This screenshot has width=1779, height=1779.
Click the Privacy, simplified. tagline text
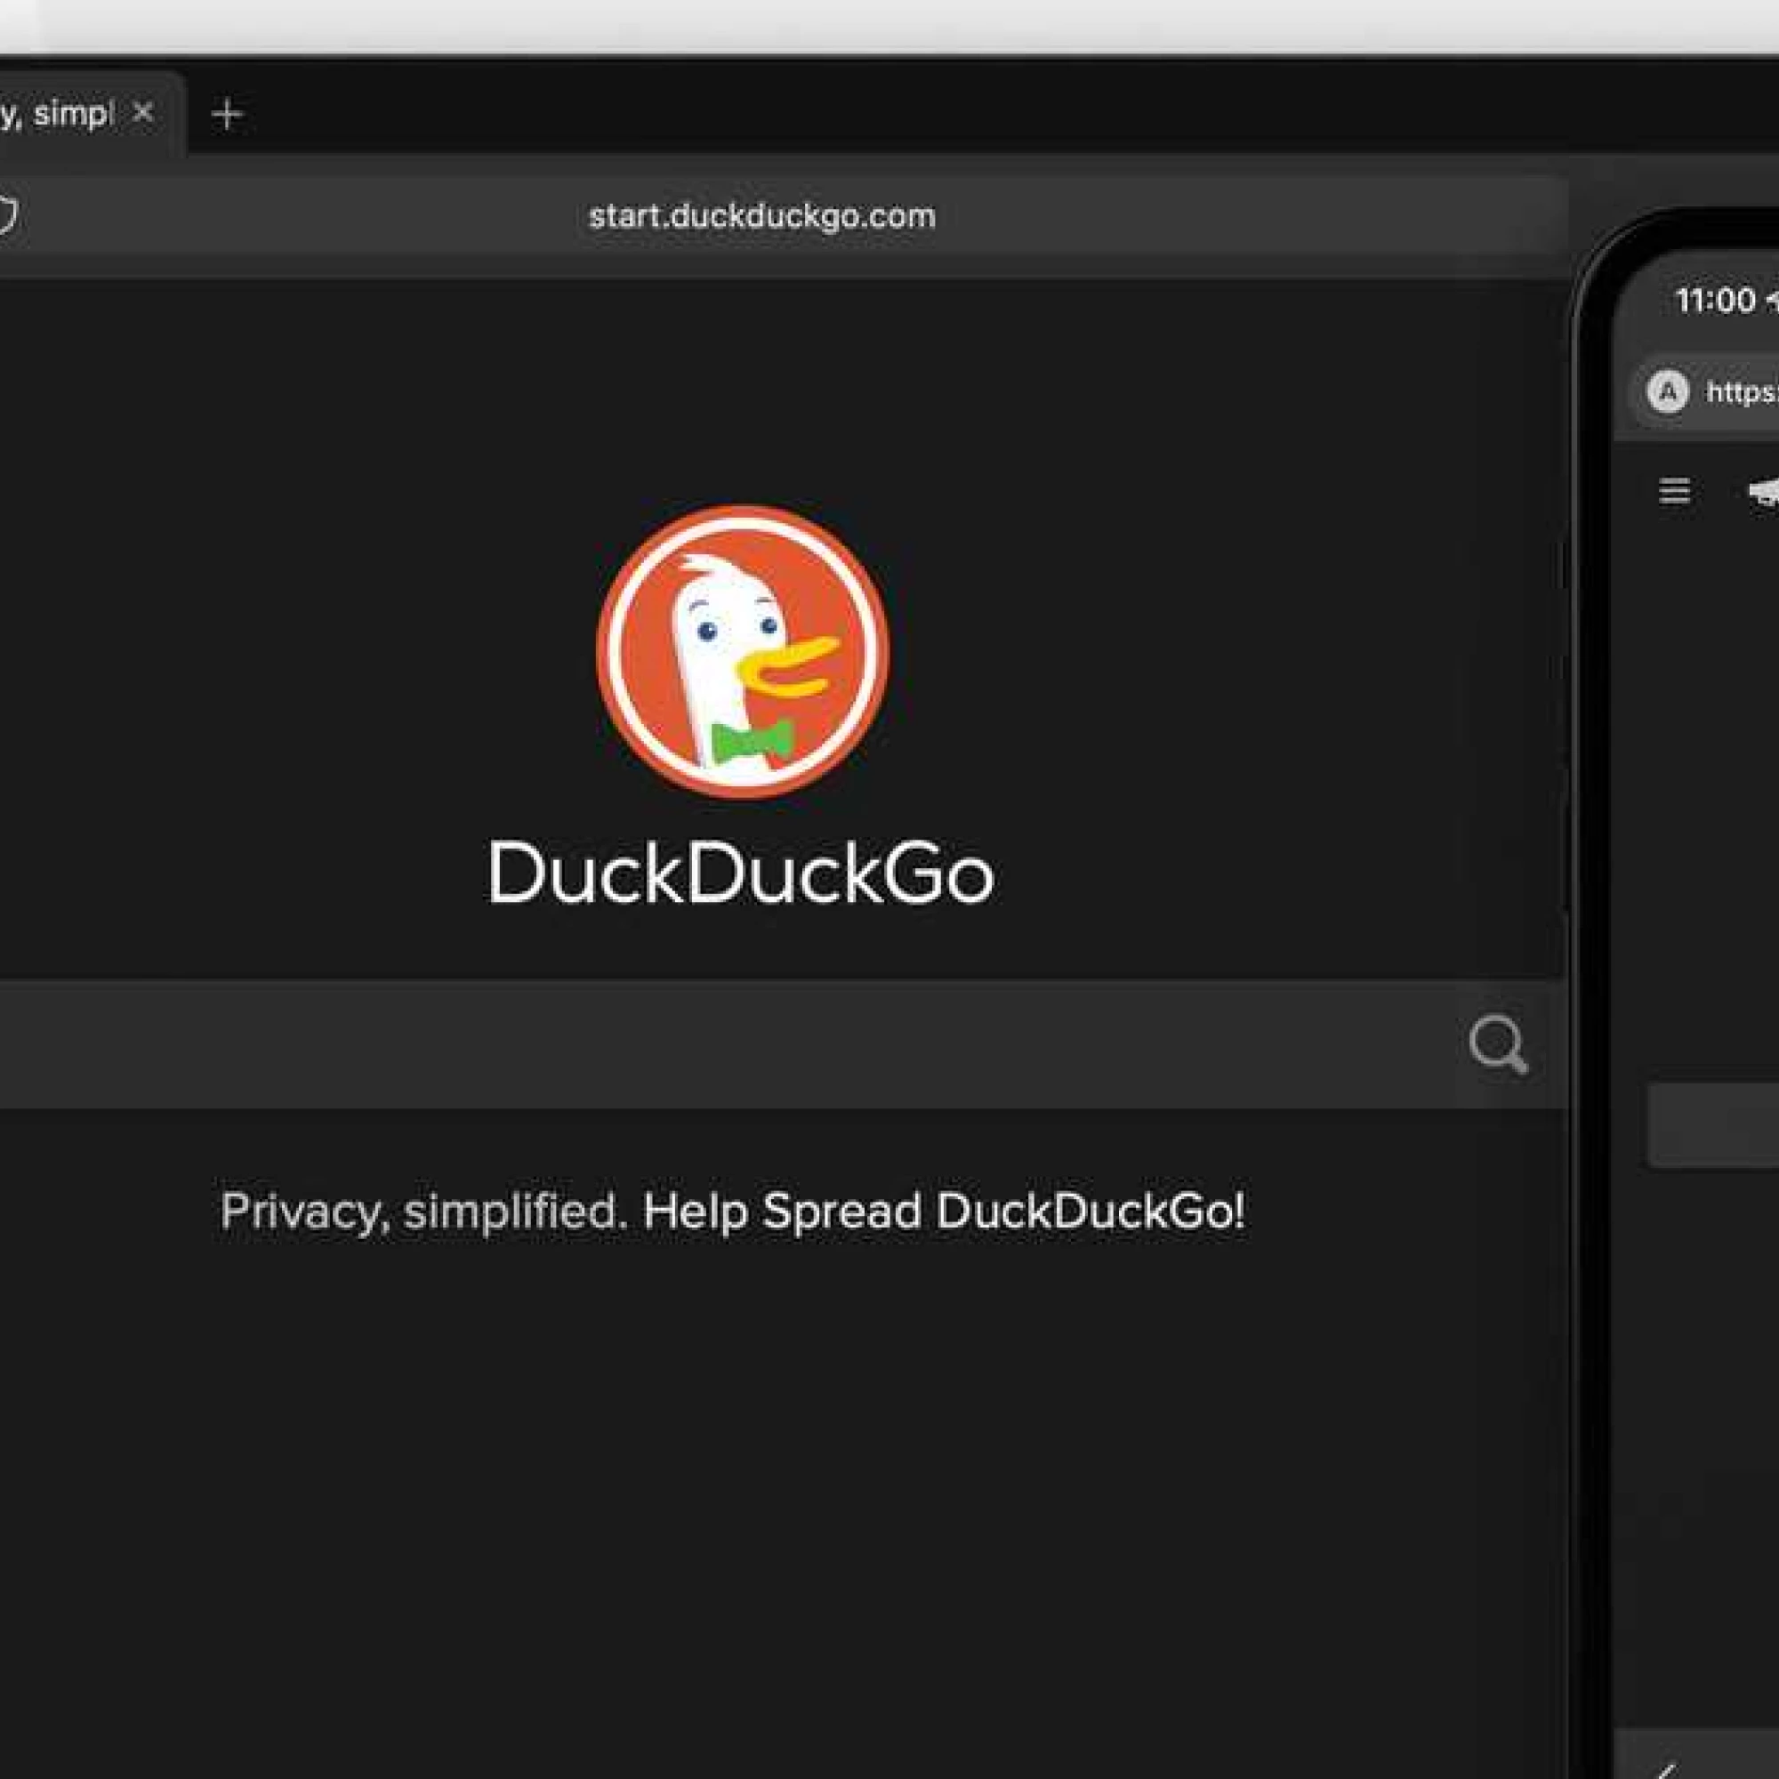click(x=423, y=1211)
